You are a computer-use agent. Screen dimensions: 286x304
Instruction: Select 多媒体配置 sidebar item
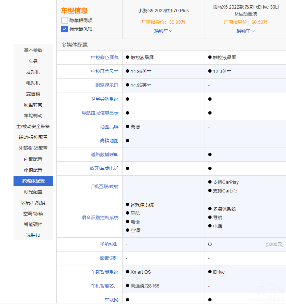[33, 181]
